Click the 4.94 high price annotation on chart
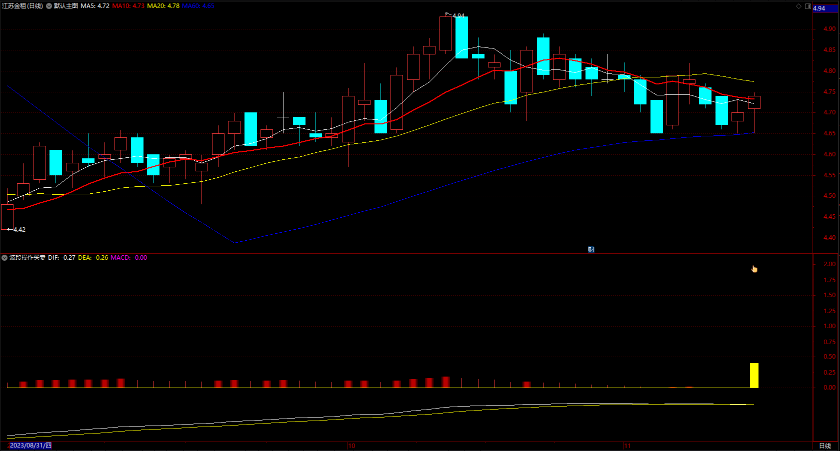 tap(458, 15)
